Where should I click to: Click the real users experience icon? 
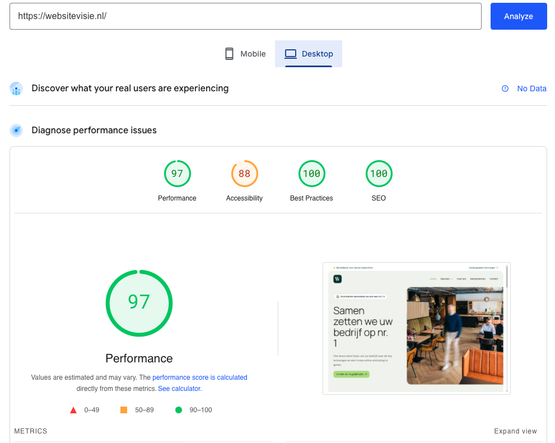coord(16,88)
